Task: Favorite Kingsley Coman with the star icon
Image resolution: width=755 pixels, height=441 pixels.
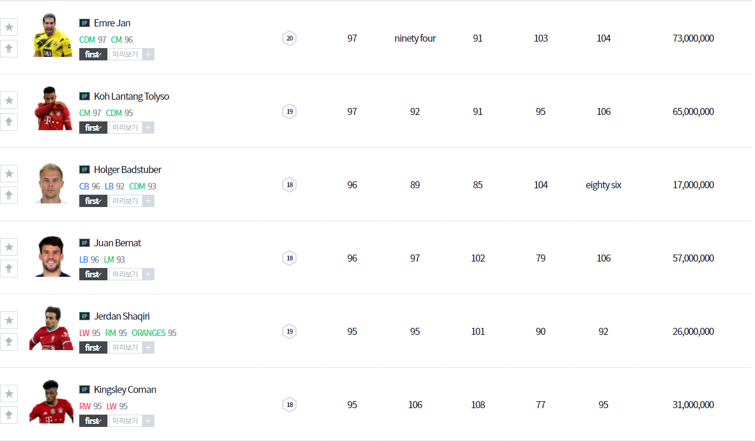Action: 9,393
